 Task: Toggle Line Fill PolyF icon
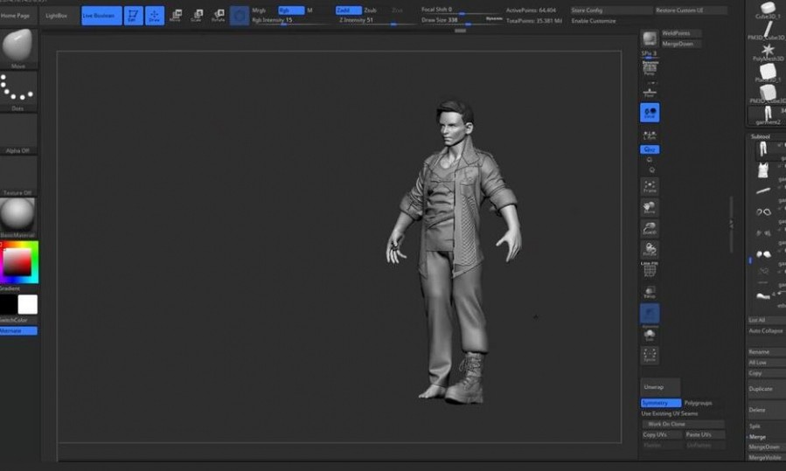[650, 269]
